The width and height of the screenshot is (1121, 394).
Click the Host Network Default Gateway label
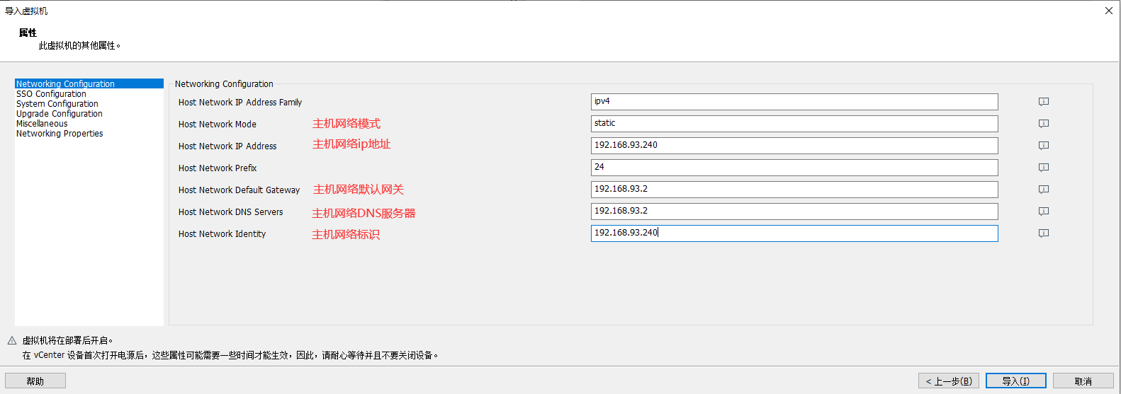[239, 190]
